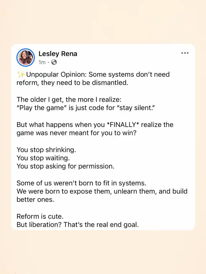
Task: Click the 'Play the game' quote line
Action: [86, 108]
